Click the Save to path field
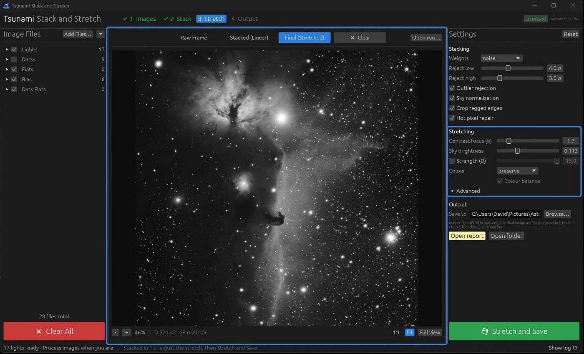Screen dimensions: 584x354 pyautogui.click(x=506, y=214)
